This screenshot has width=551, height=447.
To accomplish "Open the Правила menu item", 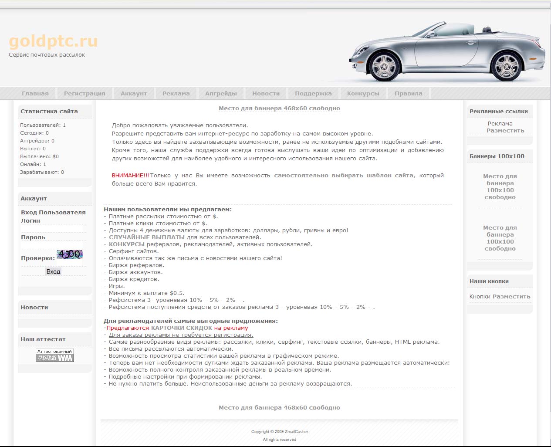I will (x=408, y=93).
